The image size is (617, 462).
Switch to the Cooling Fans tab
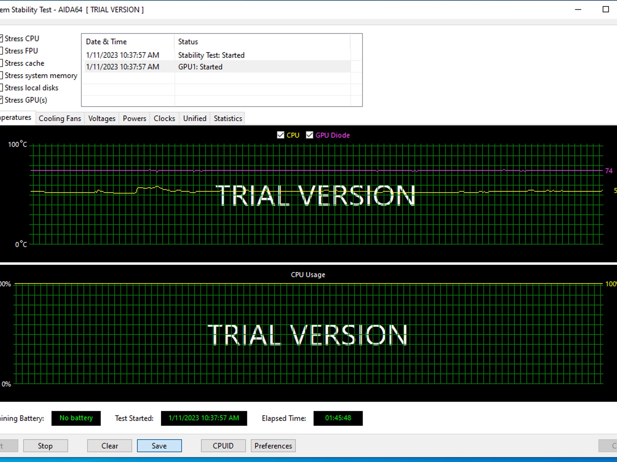[60, 119]
